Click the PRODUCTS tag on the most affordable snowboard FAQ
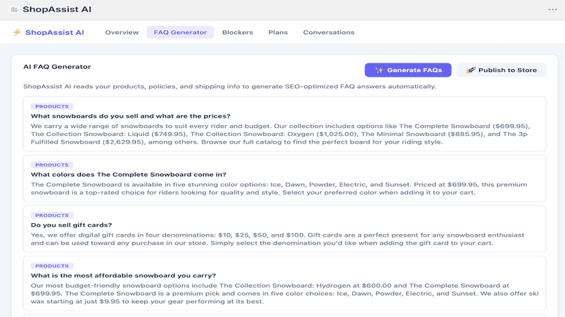 click(x=52, y=266)
